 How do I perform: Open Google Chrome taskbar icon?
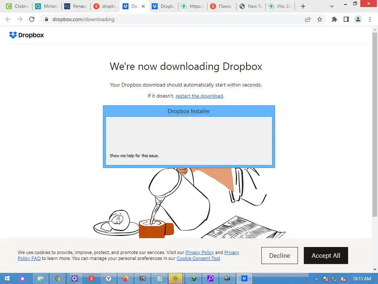point(57,278)
